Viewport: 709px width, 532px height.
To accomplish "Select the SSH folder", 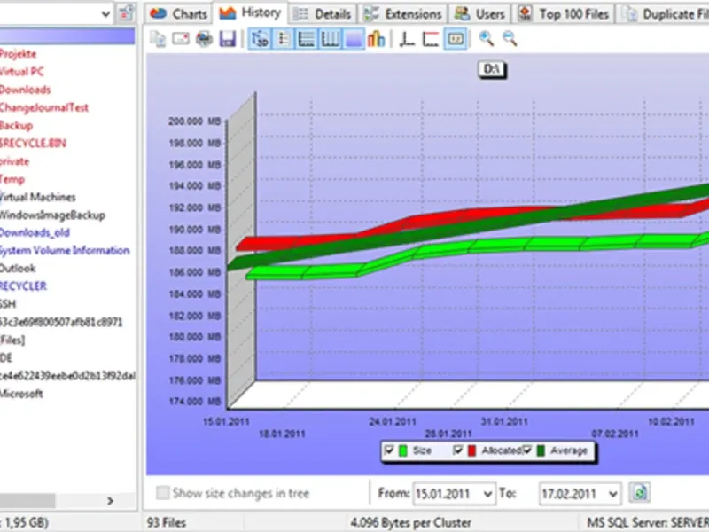I will (8, 304).
